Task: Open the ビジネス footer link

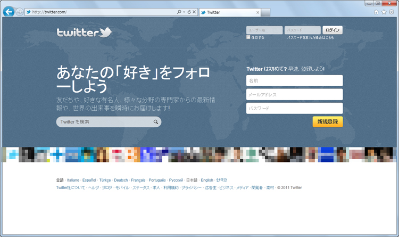Action: tap(226, 187)
